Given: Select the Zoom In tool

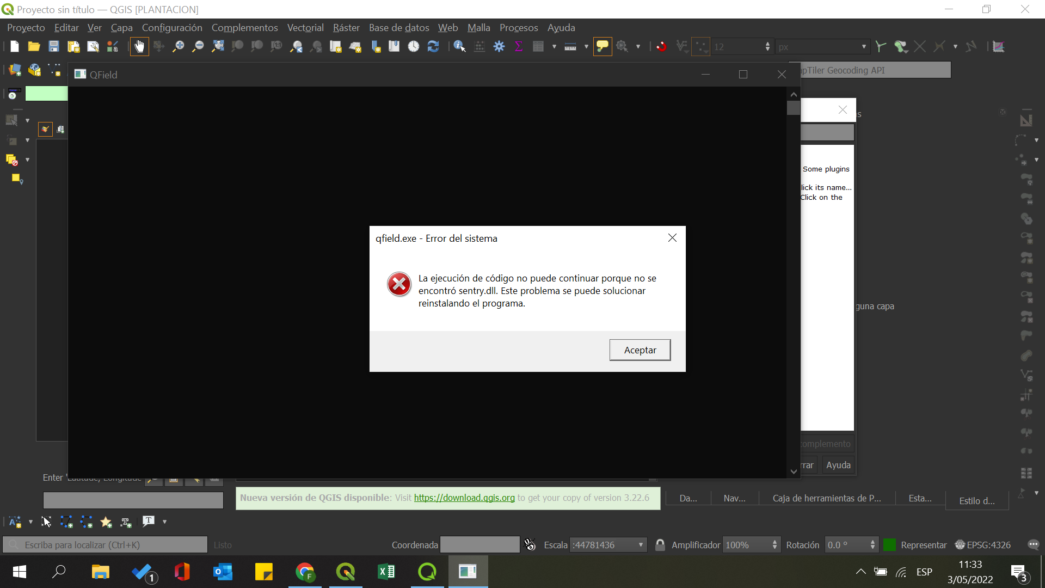Looking at the screenshot, I should [178, 46].
